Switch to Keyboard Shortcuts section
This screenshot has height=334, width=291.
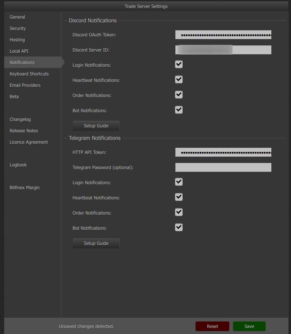coord(29,74)
